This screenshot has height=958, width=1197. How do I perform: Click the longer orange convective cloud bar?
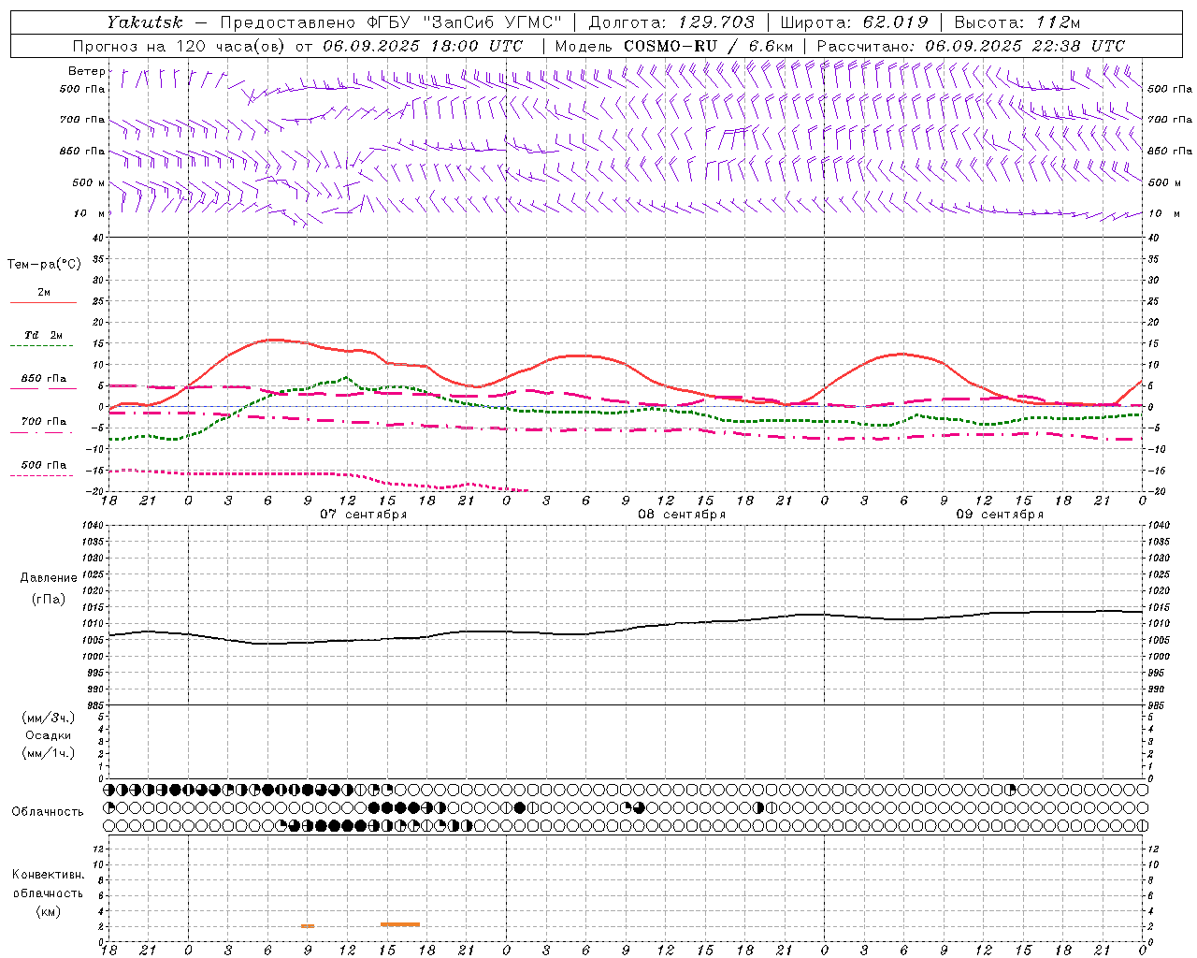coord(400,924)
